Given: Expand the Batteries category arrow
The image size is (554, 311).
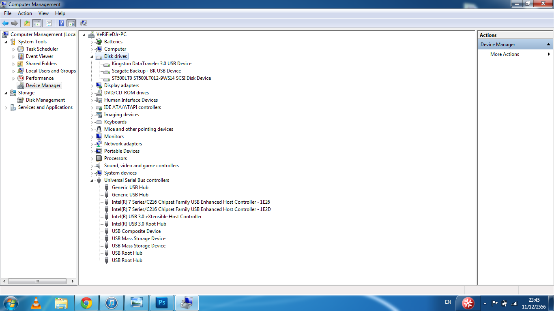Looking at the screenshot, I should [x=92, y=42].
